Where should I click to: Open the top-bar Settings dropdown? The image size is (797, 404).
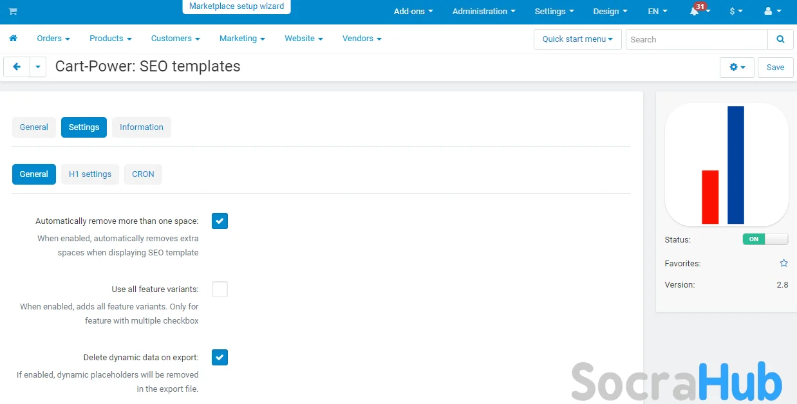point(554,12)
